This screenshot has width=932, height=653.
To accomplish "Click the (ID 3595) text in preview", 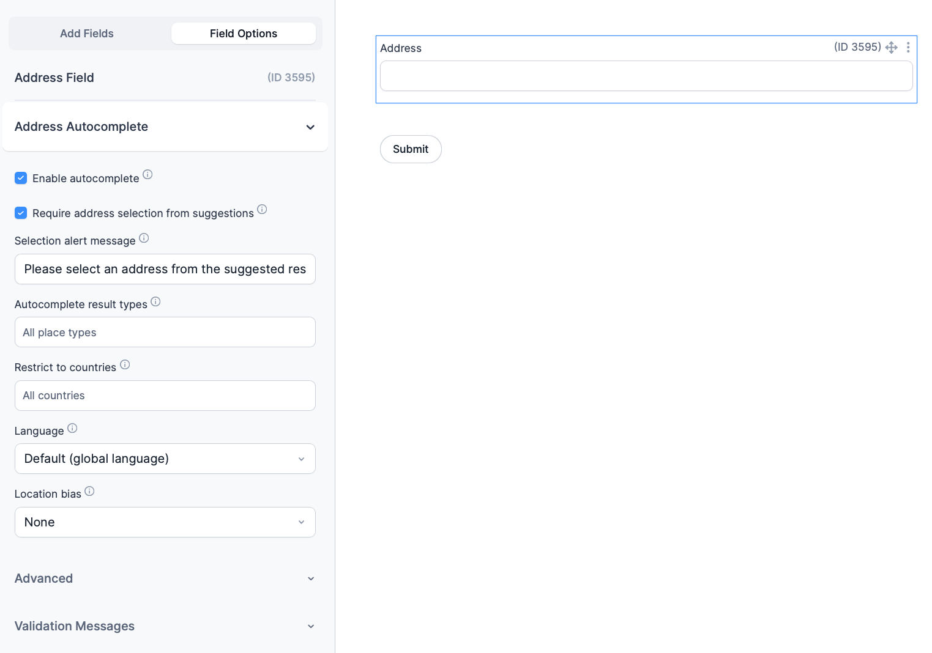I will click(857, 47).
